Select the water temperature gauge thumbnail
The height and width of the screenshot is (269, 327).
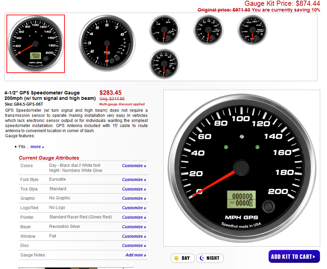click(x=253, y=30)
